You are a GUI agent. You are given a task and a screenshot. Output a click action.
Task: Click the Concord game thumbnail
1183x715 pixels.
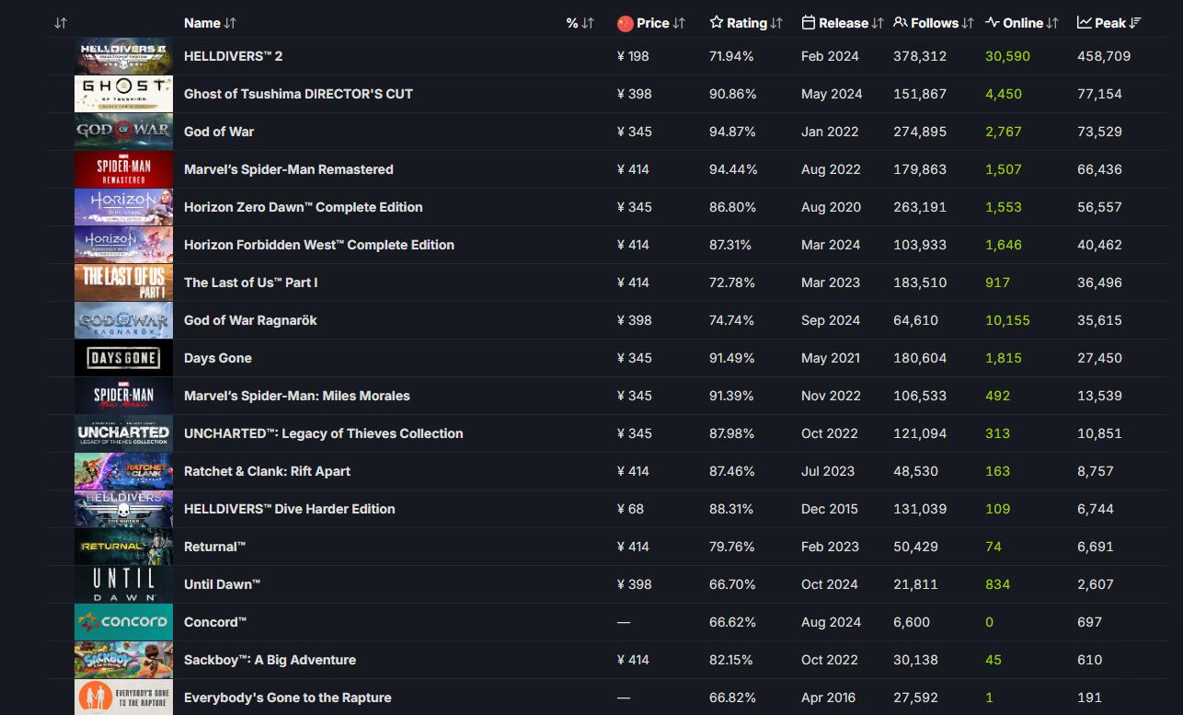123,622
